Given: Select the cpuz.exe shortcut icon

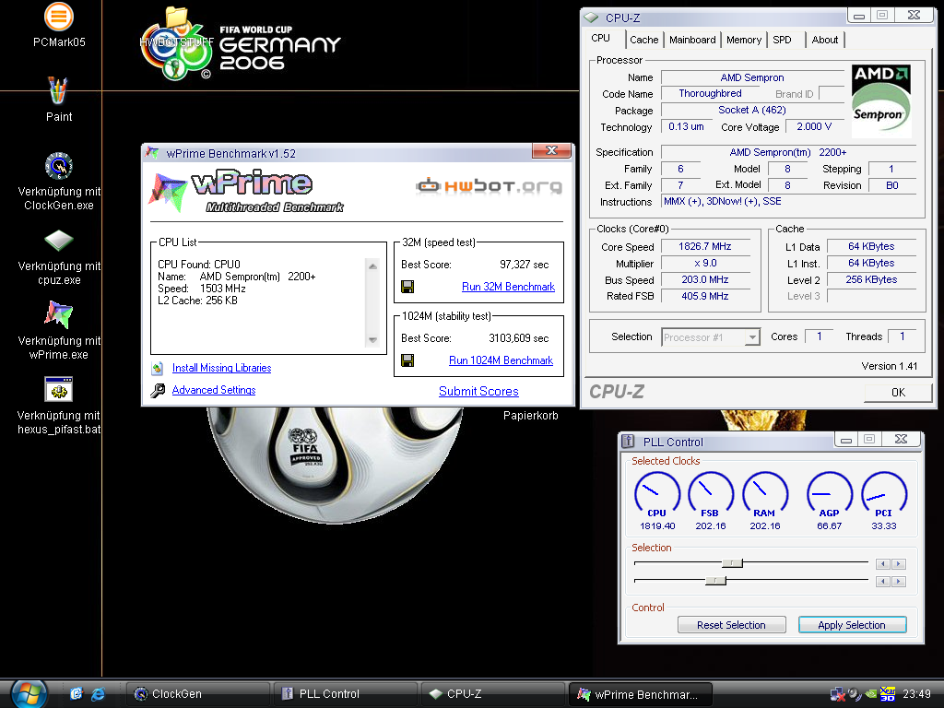Looking at the screenshot, I should tap(59, 241).
